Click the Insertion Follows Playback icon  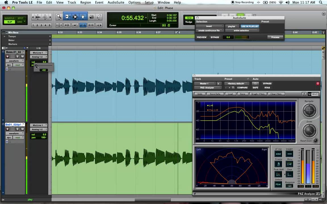(99, 25)
